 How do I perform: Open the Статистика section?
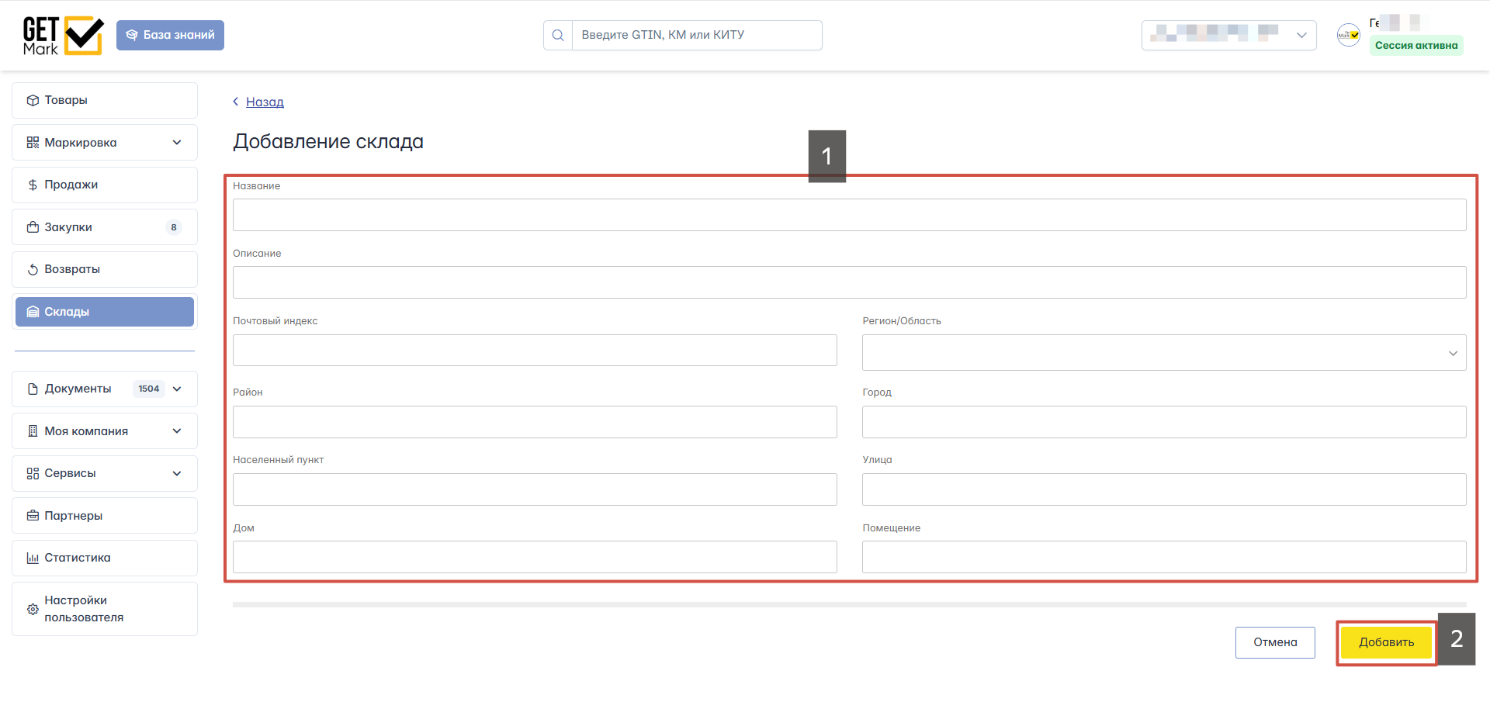click(x=105, y=558)
